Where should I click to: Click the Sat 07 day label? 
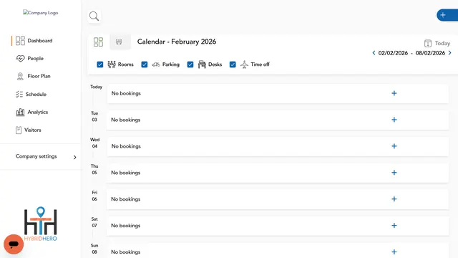(94, 222)
